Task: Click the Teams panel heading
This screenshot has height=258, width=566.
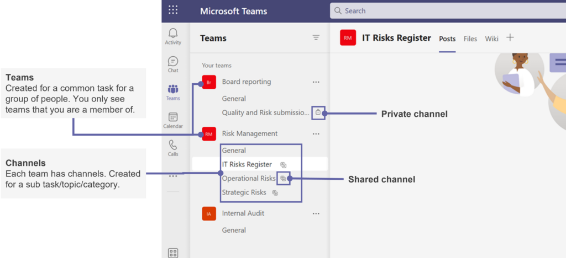Action: (x=213, y=38)
